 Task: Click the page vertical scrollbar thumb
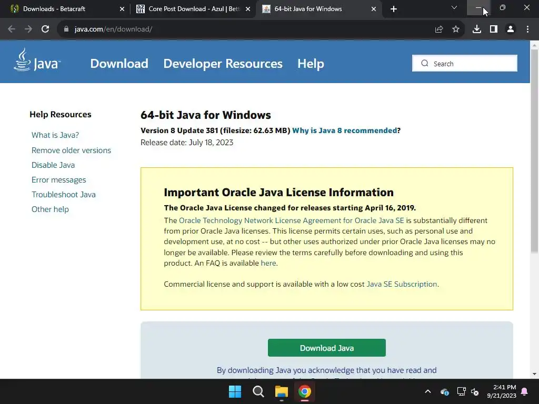(x=534, y=151)
